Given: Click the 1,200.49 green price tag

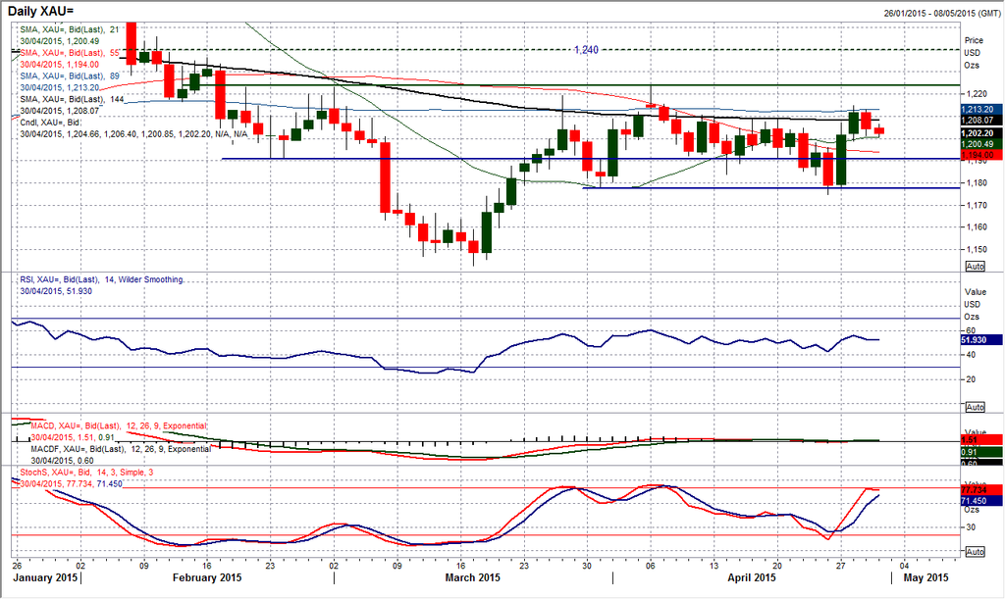Looking at the screenshot, I should click(x=981, y=144).
